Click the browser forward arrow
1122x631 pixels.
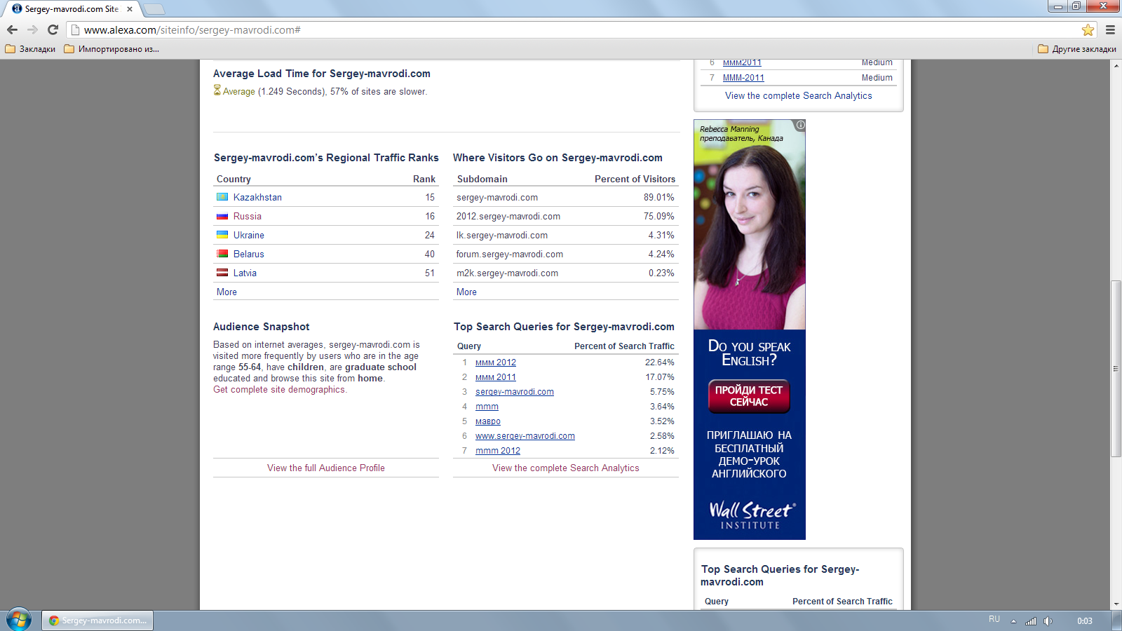(32, 29)
